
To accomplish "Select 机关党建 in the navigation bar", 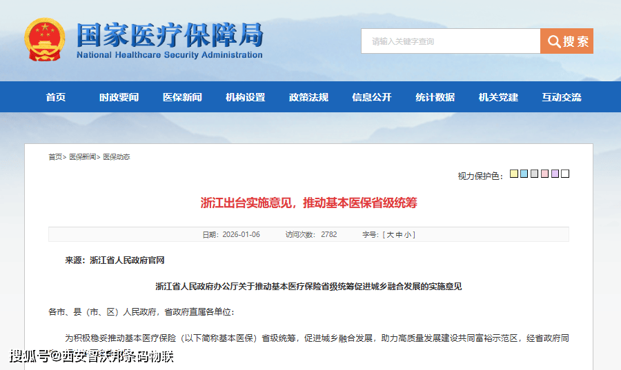I will tap(498, 97).
